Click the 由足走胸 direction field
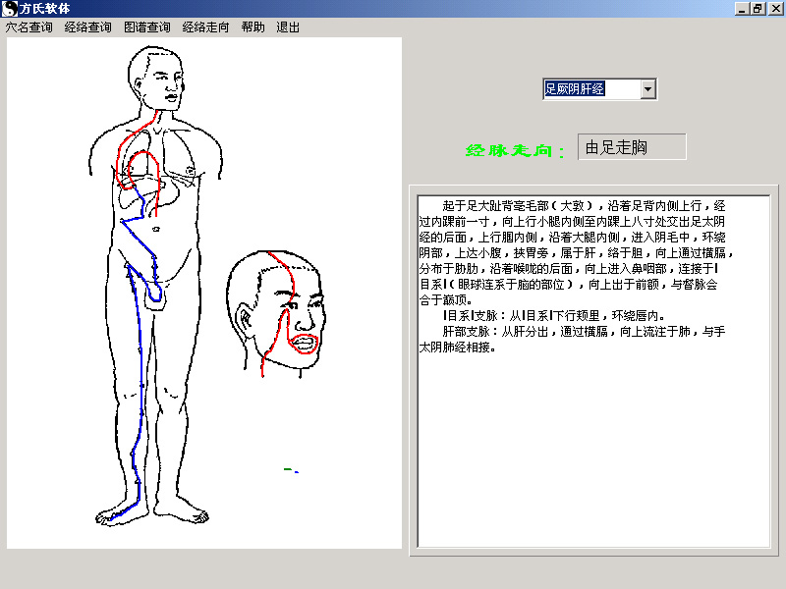Viewport: 786px width, 589px height. [x=631, y=147]
